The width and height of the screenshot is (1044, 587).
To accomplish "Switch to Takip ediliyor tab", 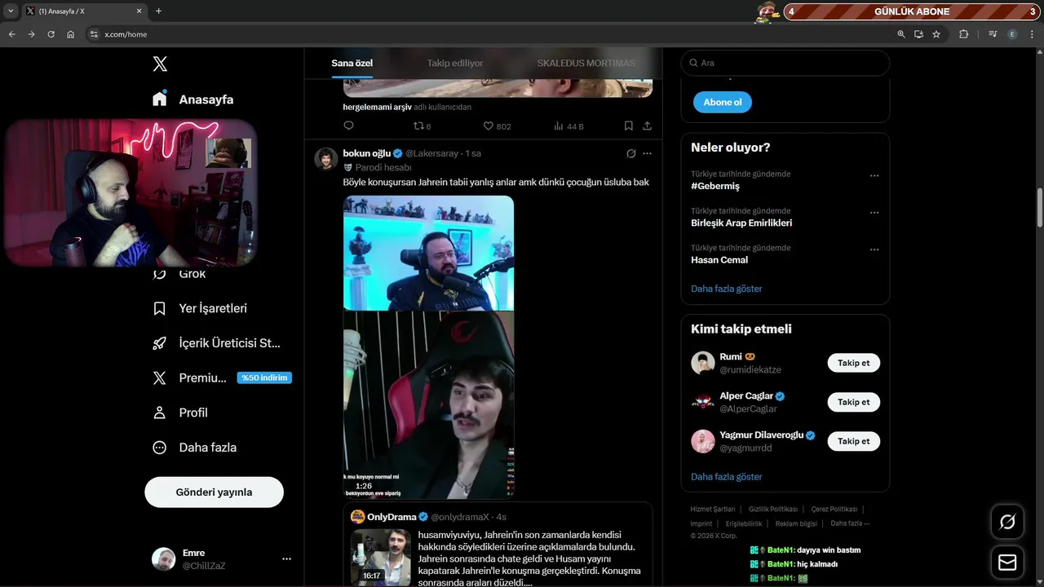I will tap(455, 63).
